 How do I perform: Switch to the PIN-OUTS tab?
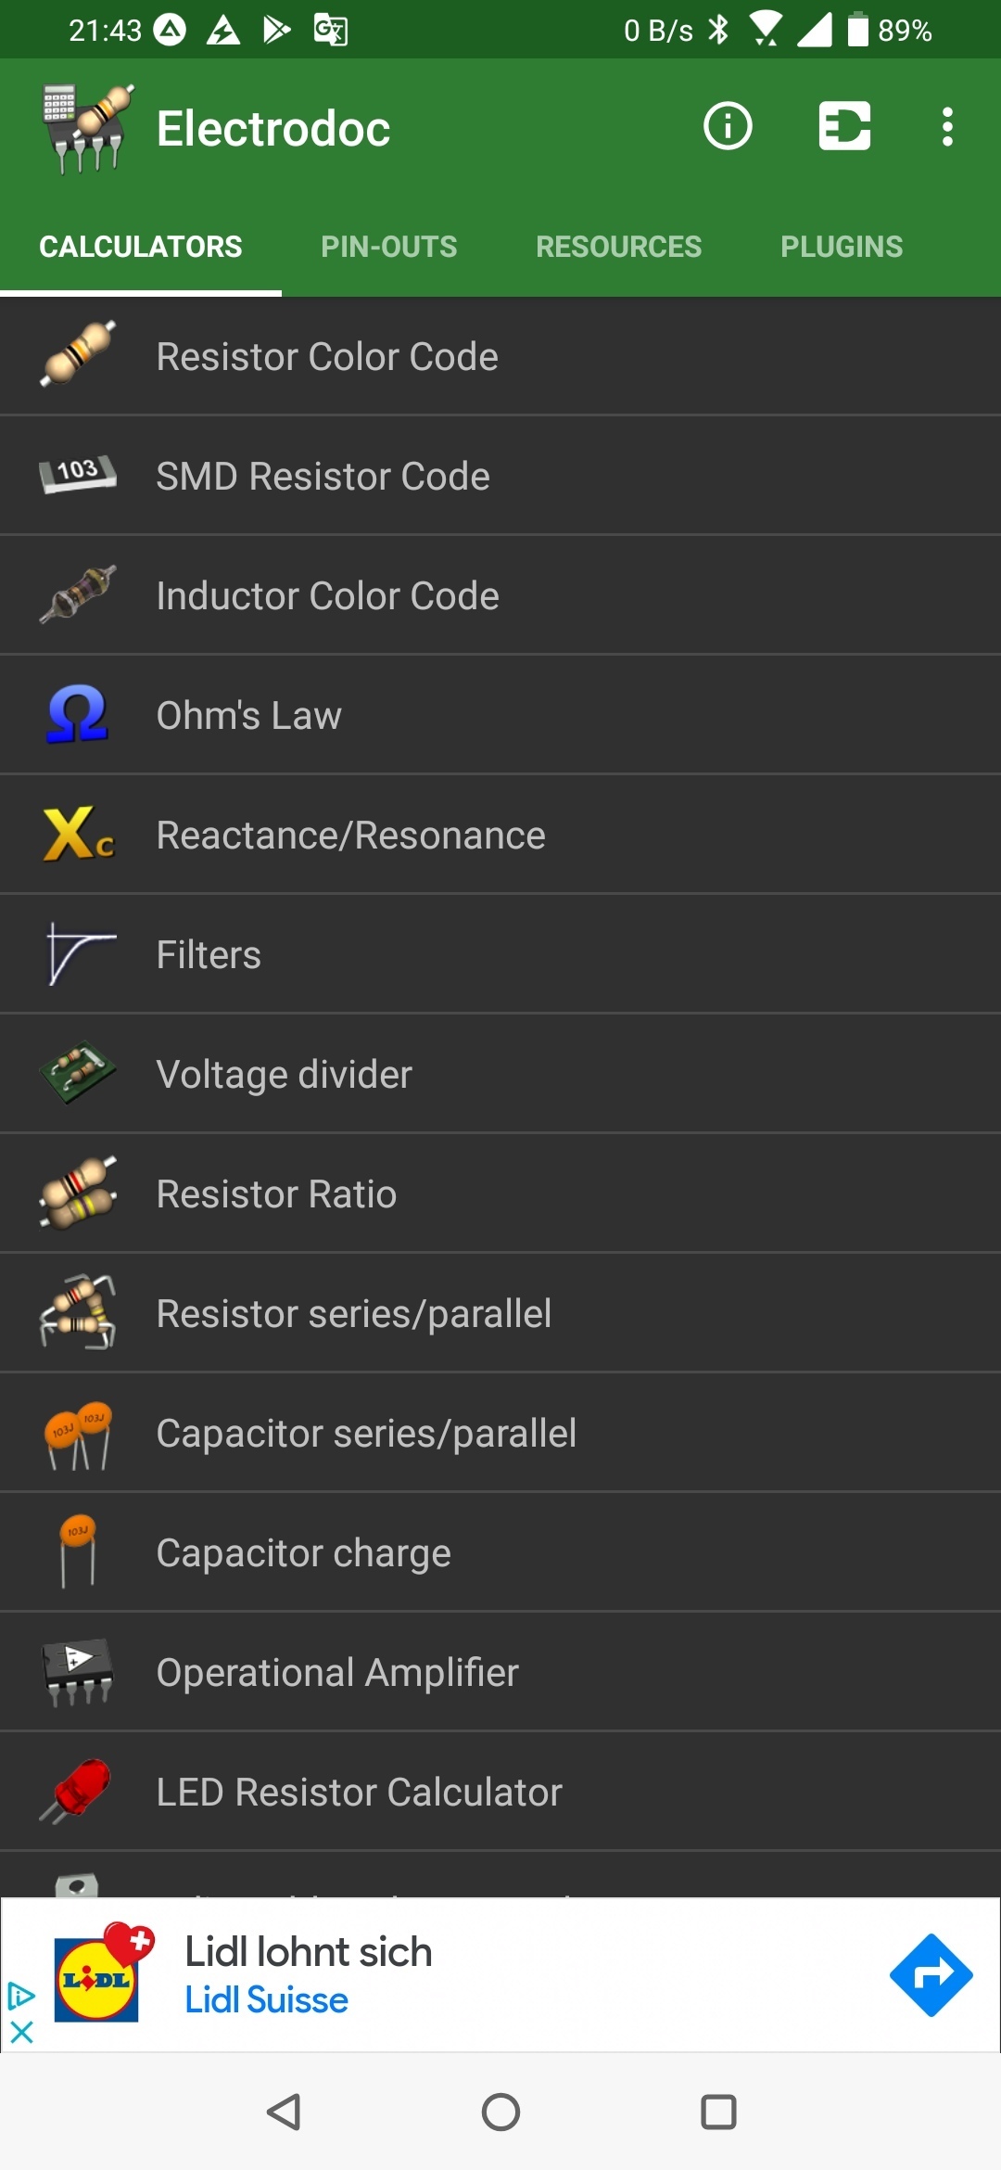point(388,247)
